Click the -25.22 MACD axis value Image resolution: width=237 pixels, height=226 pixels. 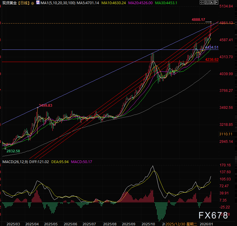[x=224, y=207]
